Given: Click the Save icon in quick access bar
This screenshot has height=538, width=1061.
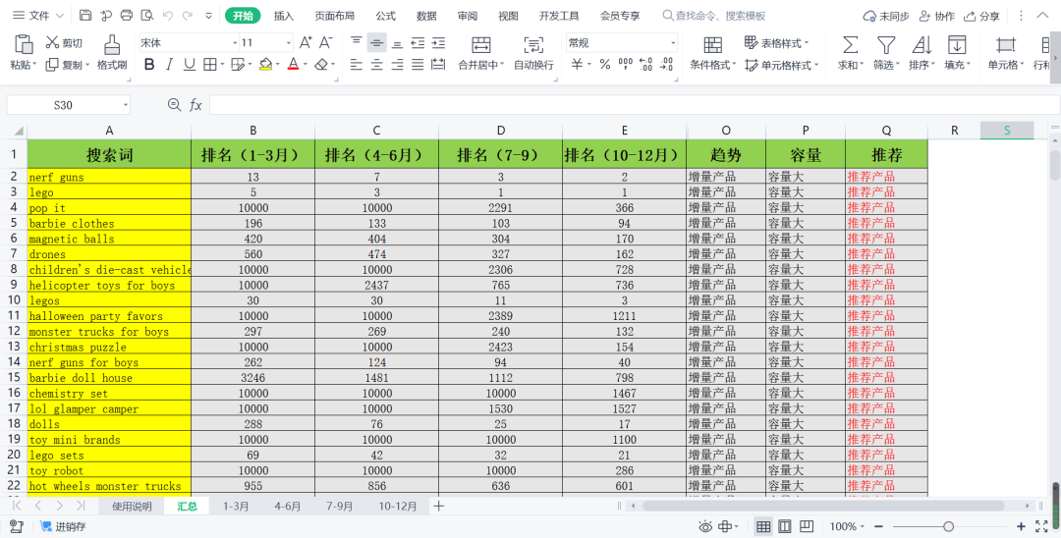Looking at the screenshot, I should pyautogui.click(x=85, y=16).
